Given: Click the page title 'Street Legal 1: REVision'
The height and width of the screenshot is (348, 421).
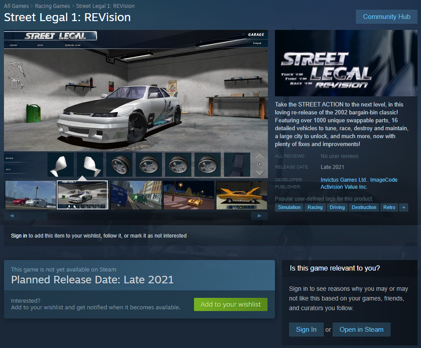Looking at the screenshot, I should tap(67, 17).
